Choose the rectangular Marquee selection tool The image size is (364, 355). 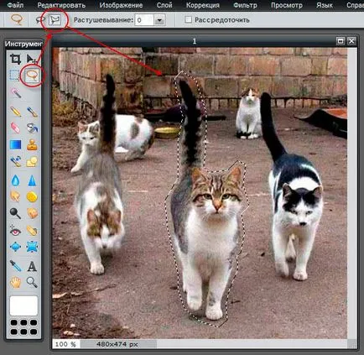click(15, 76)
